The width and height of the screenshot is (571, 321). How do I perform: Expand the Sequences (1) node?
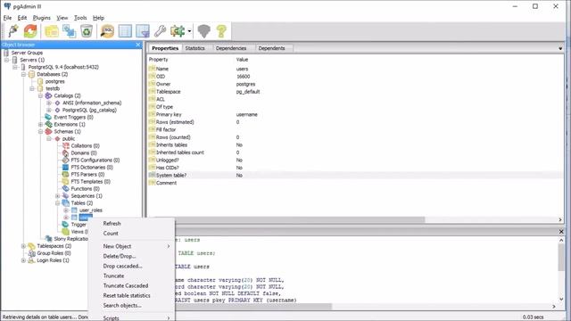click(57, 196)
